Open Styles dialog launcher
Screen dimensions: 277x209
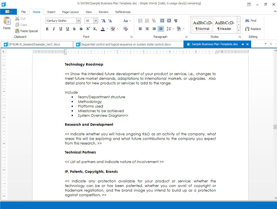click(240, 37)
